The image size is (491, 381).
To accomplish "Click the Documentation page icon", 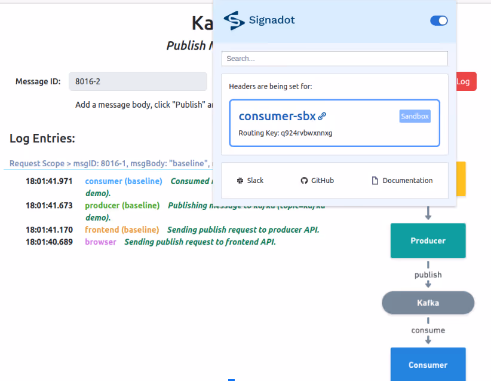I will [375, 181].
